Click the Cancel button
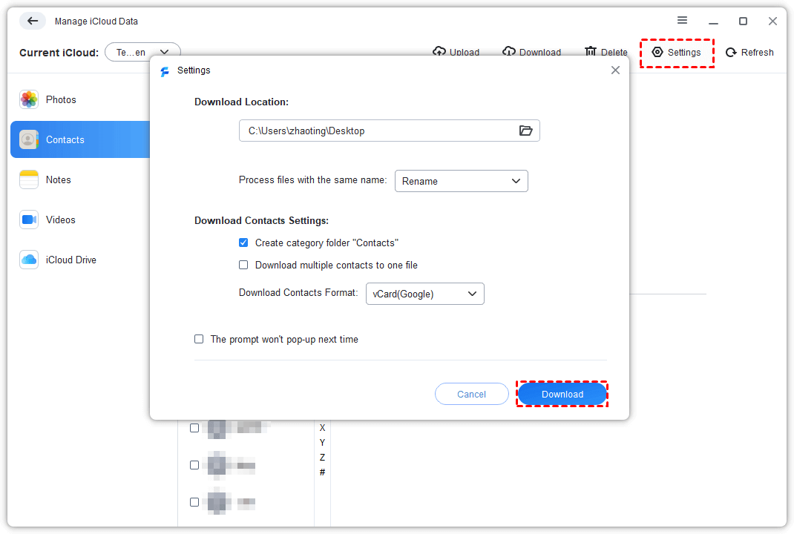 (471, 395)
